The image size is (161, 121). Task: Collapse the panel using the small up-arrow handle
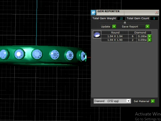pos(125,23)
